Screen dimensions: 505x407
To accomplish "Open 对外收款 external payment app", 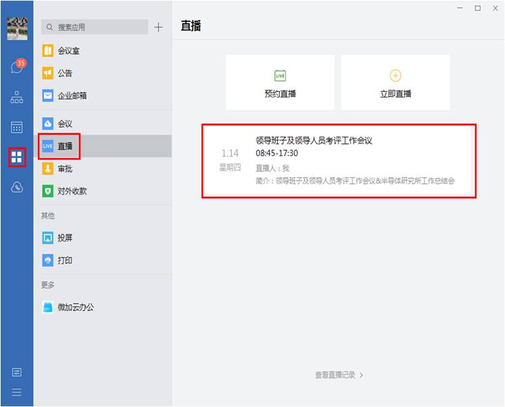I will pos(71,191).
